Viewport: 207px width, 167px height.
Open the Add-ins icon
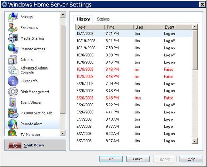pyautogui.click(x=13, y=59)
